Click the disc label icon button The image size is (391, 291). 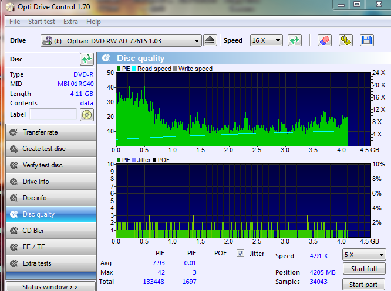coord(87,115)
